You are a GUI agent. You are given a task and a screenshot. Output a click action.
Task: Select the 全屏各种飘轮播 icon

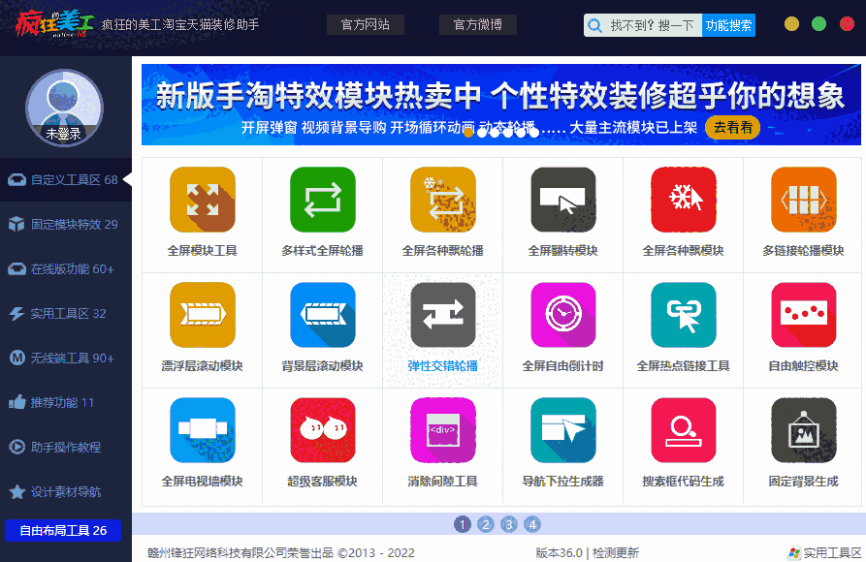[443, 200]
